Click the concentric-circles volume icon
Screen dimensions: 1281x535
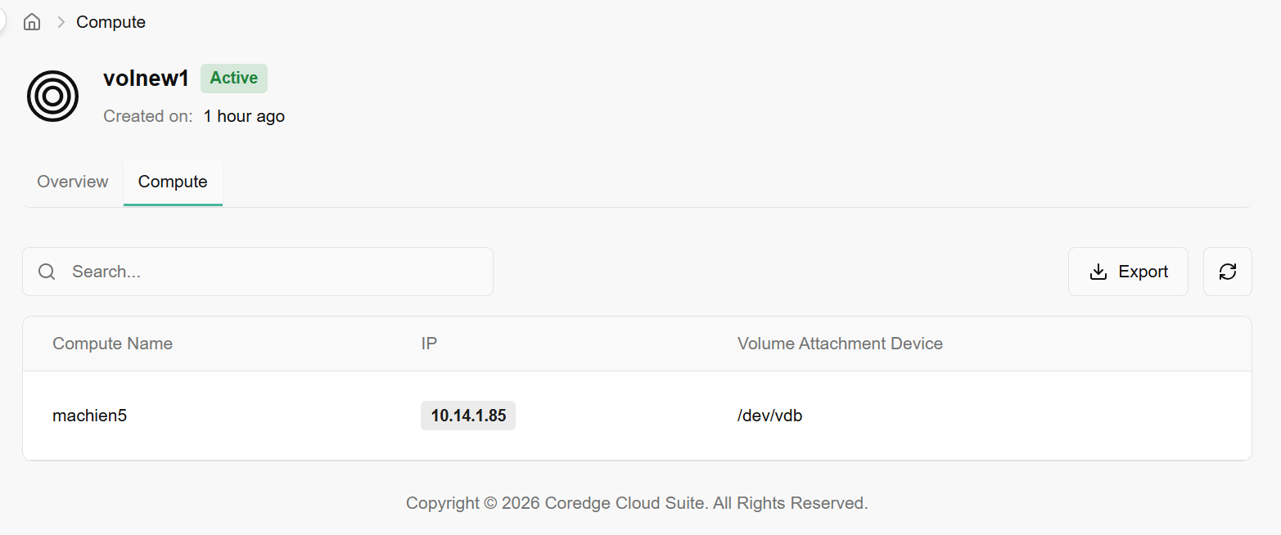[53, 97]
